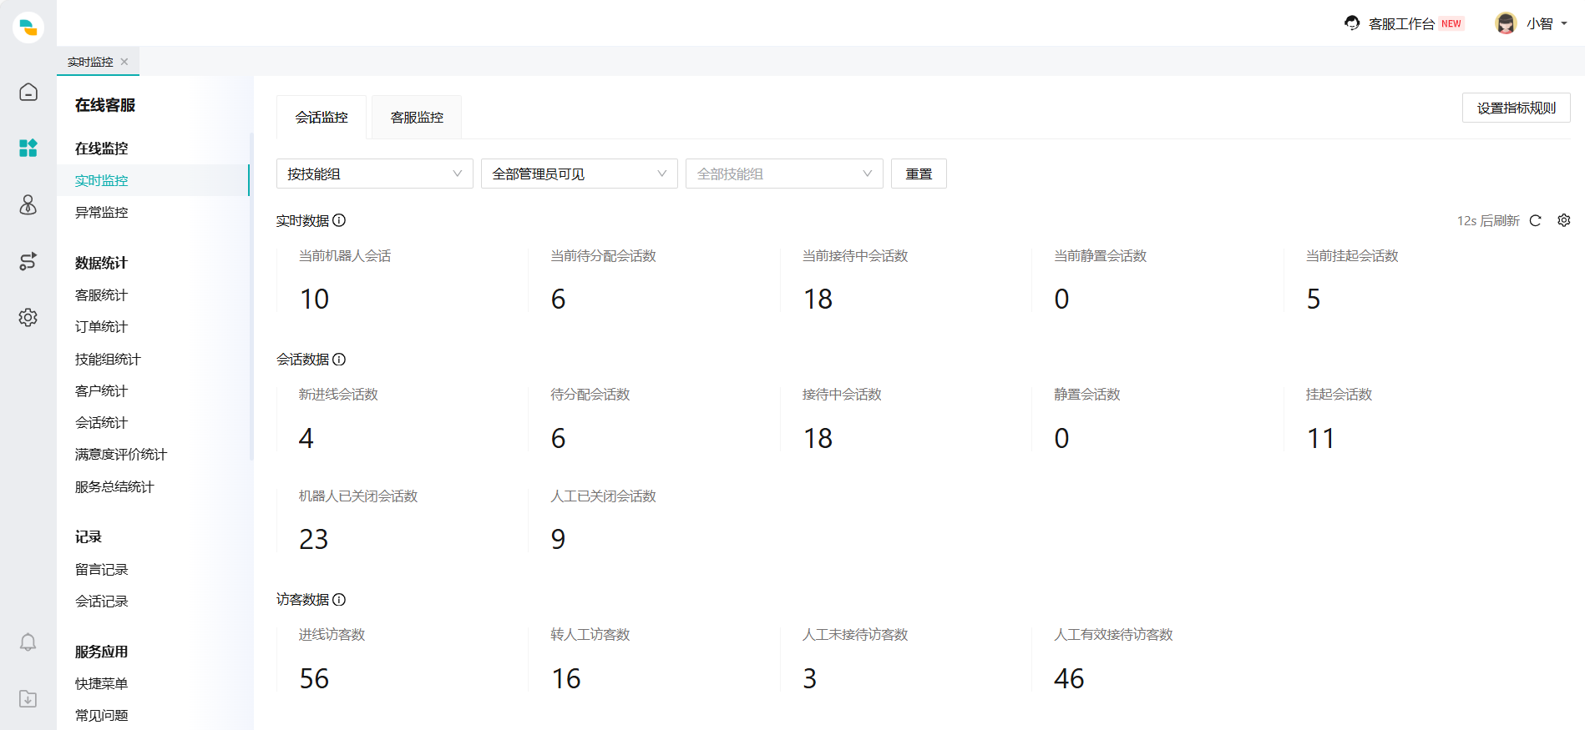Open the notification bell icon
The width and height of the screenshot is (1585, 730).
point(28,642)
